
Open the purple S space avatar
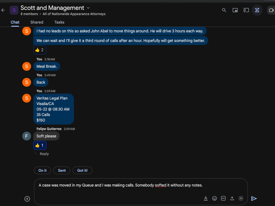(14, 10)
